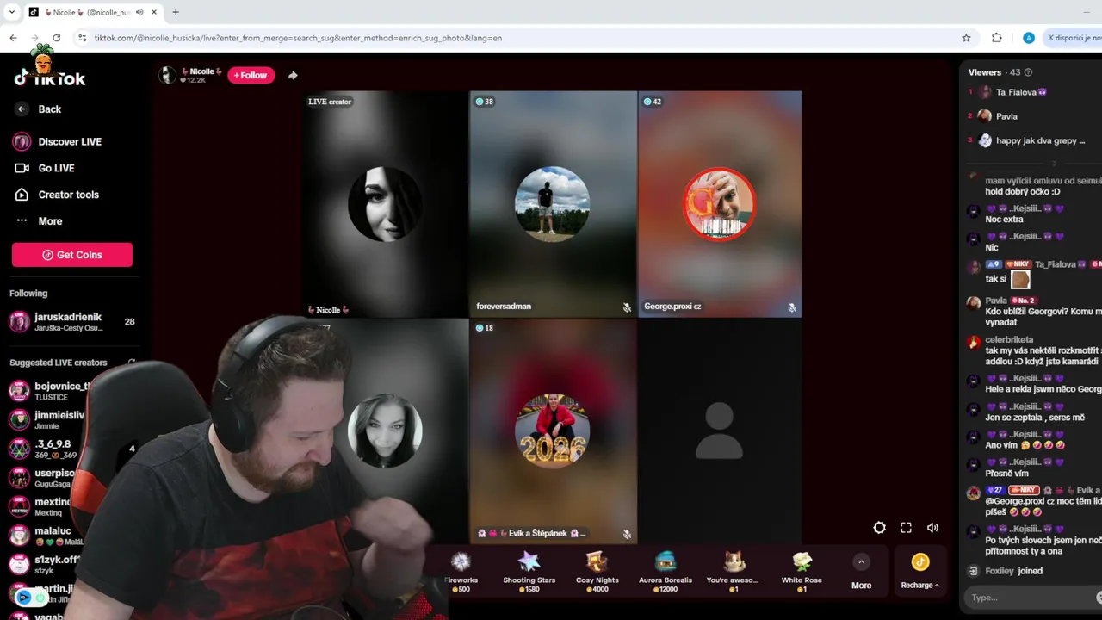Click the TikTok logo
The height and width of the screenshot is (620, 1102).
(x=49, y=78)
